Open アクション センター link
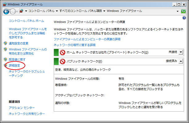Viewport: 189px width, 123px height. coord(22,108)
